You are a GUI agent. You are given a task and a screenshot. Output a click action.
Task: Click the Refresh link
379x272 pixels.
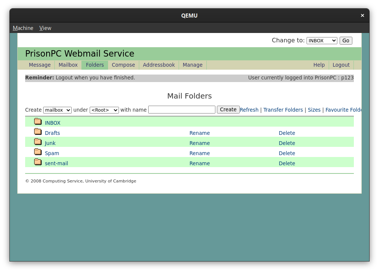pos(249,110)
